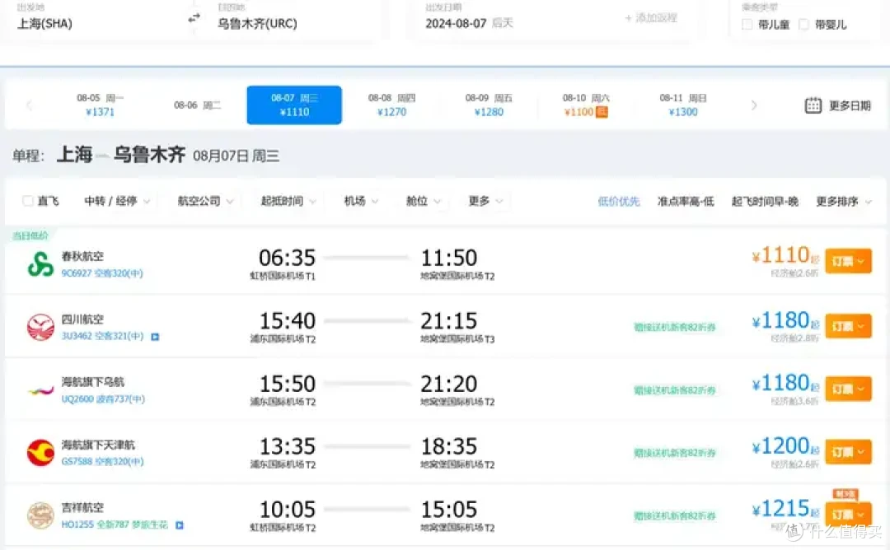Image resolution: width=890 pixels, height=550 pixels.
Task: Click the Urumqi Air logo
Action: (x=41, y=390)
